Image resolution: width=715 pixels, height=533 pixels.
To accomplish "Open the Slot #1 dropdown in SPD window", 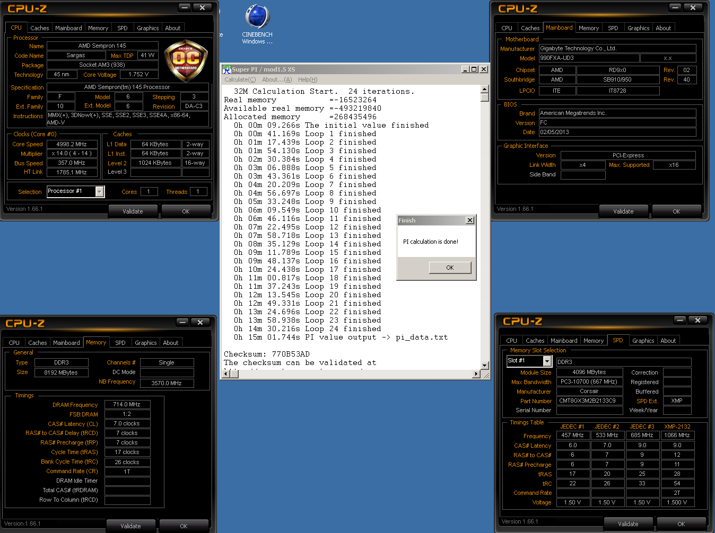I will click(x=547, y=361).
